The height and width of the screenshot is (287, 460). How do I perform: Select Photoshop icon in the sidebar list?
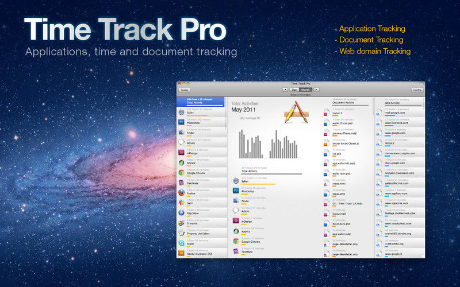tap(181, 122)
